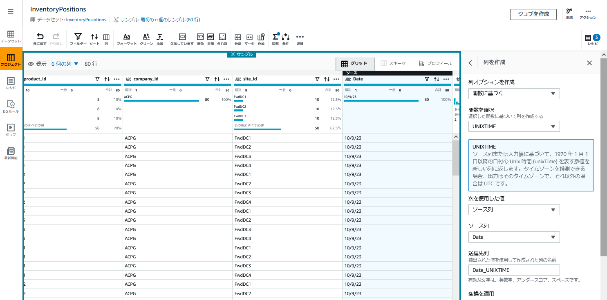Filter the Date column
Image resolution: width=607 pixels, height=300 pixels.
tap(427, 79)
